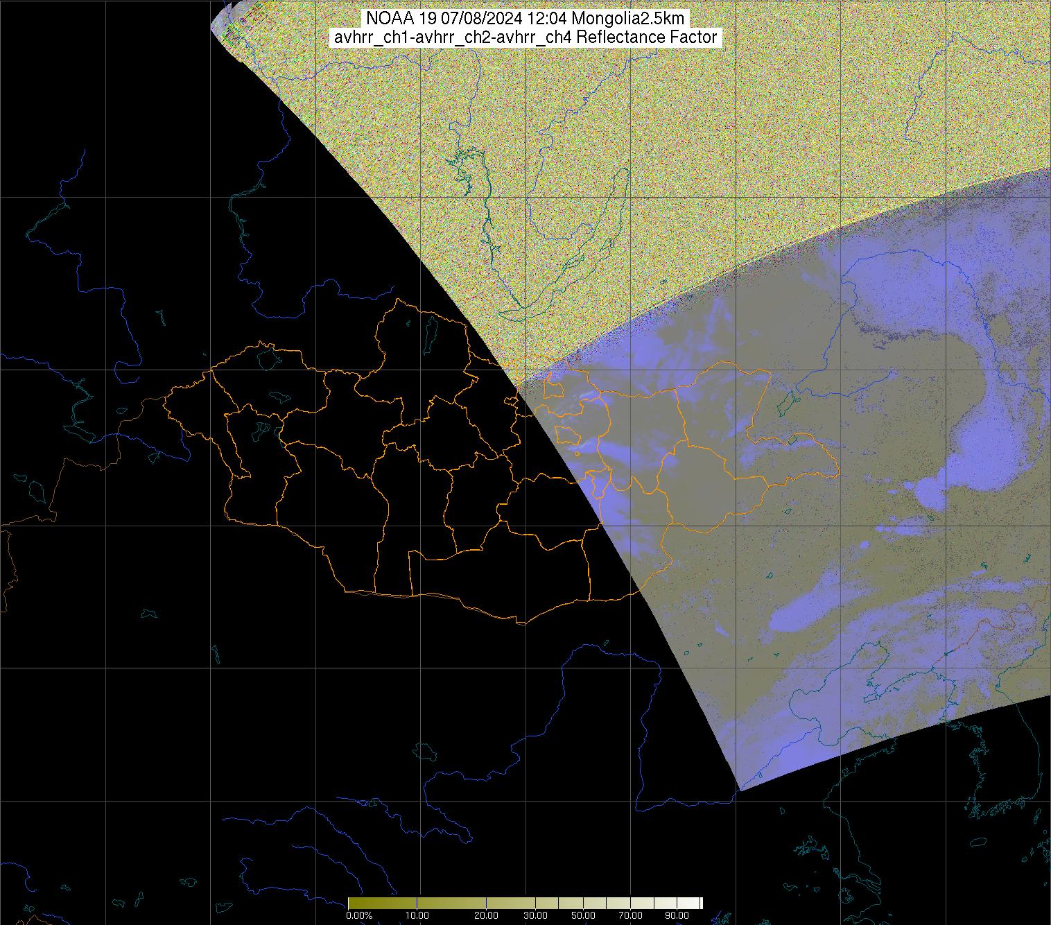Click the avhrr channel Reflectance Factor subtitle
The width and height of the screenshot is (1051, 925).
[x=525, y=37]
